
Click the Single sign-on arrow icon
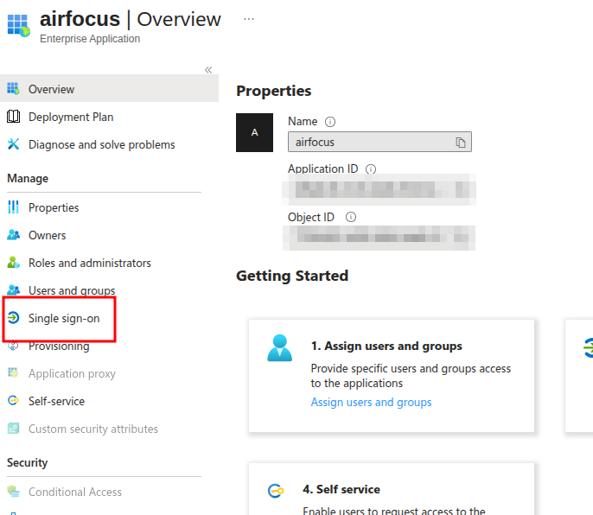(13, 318)
